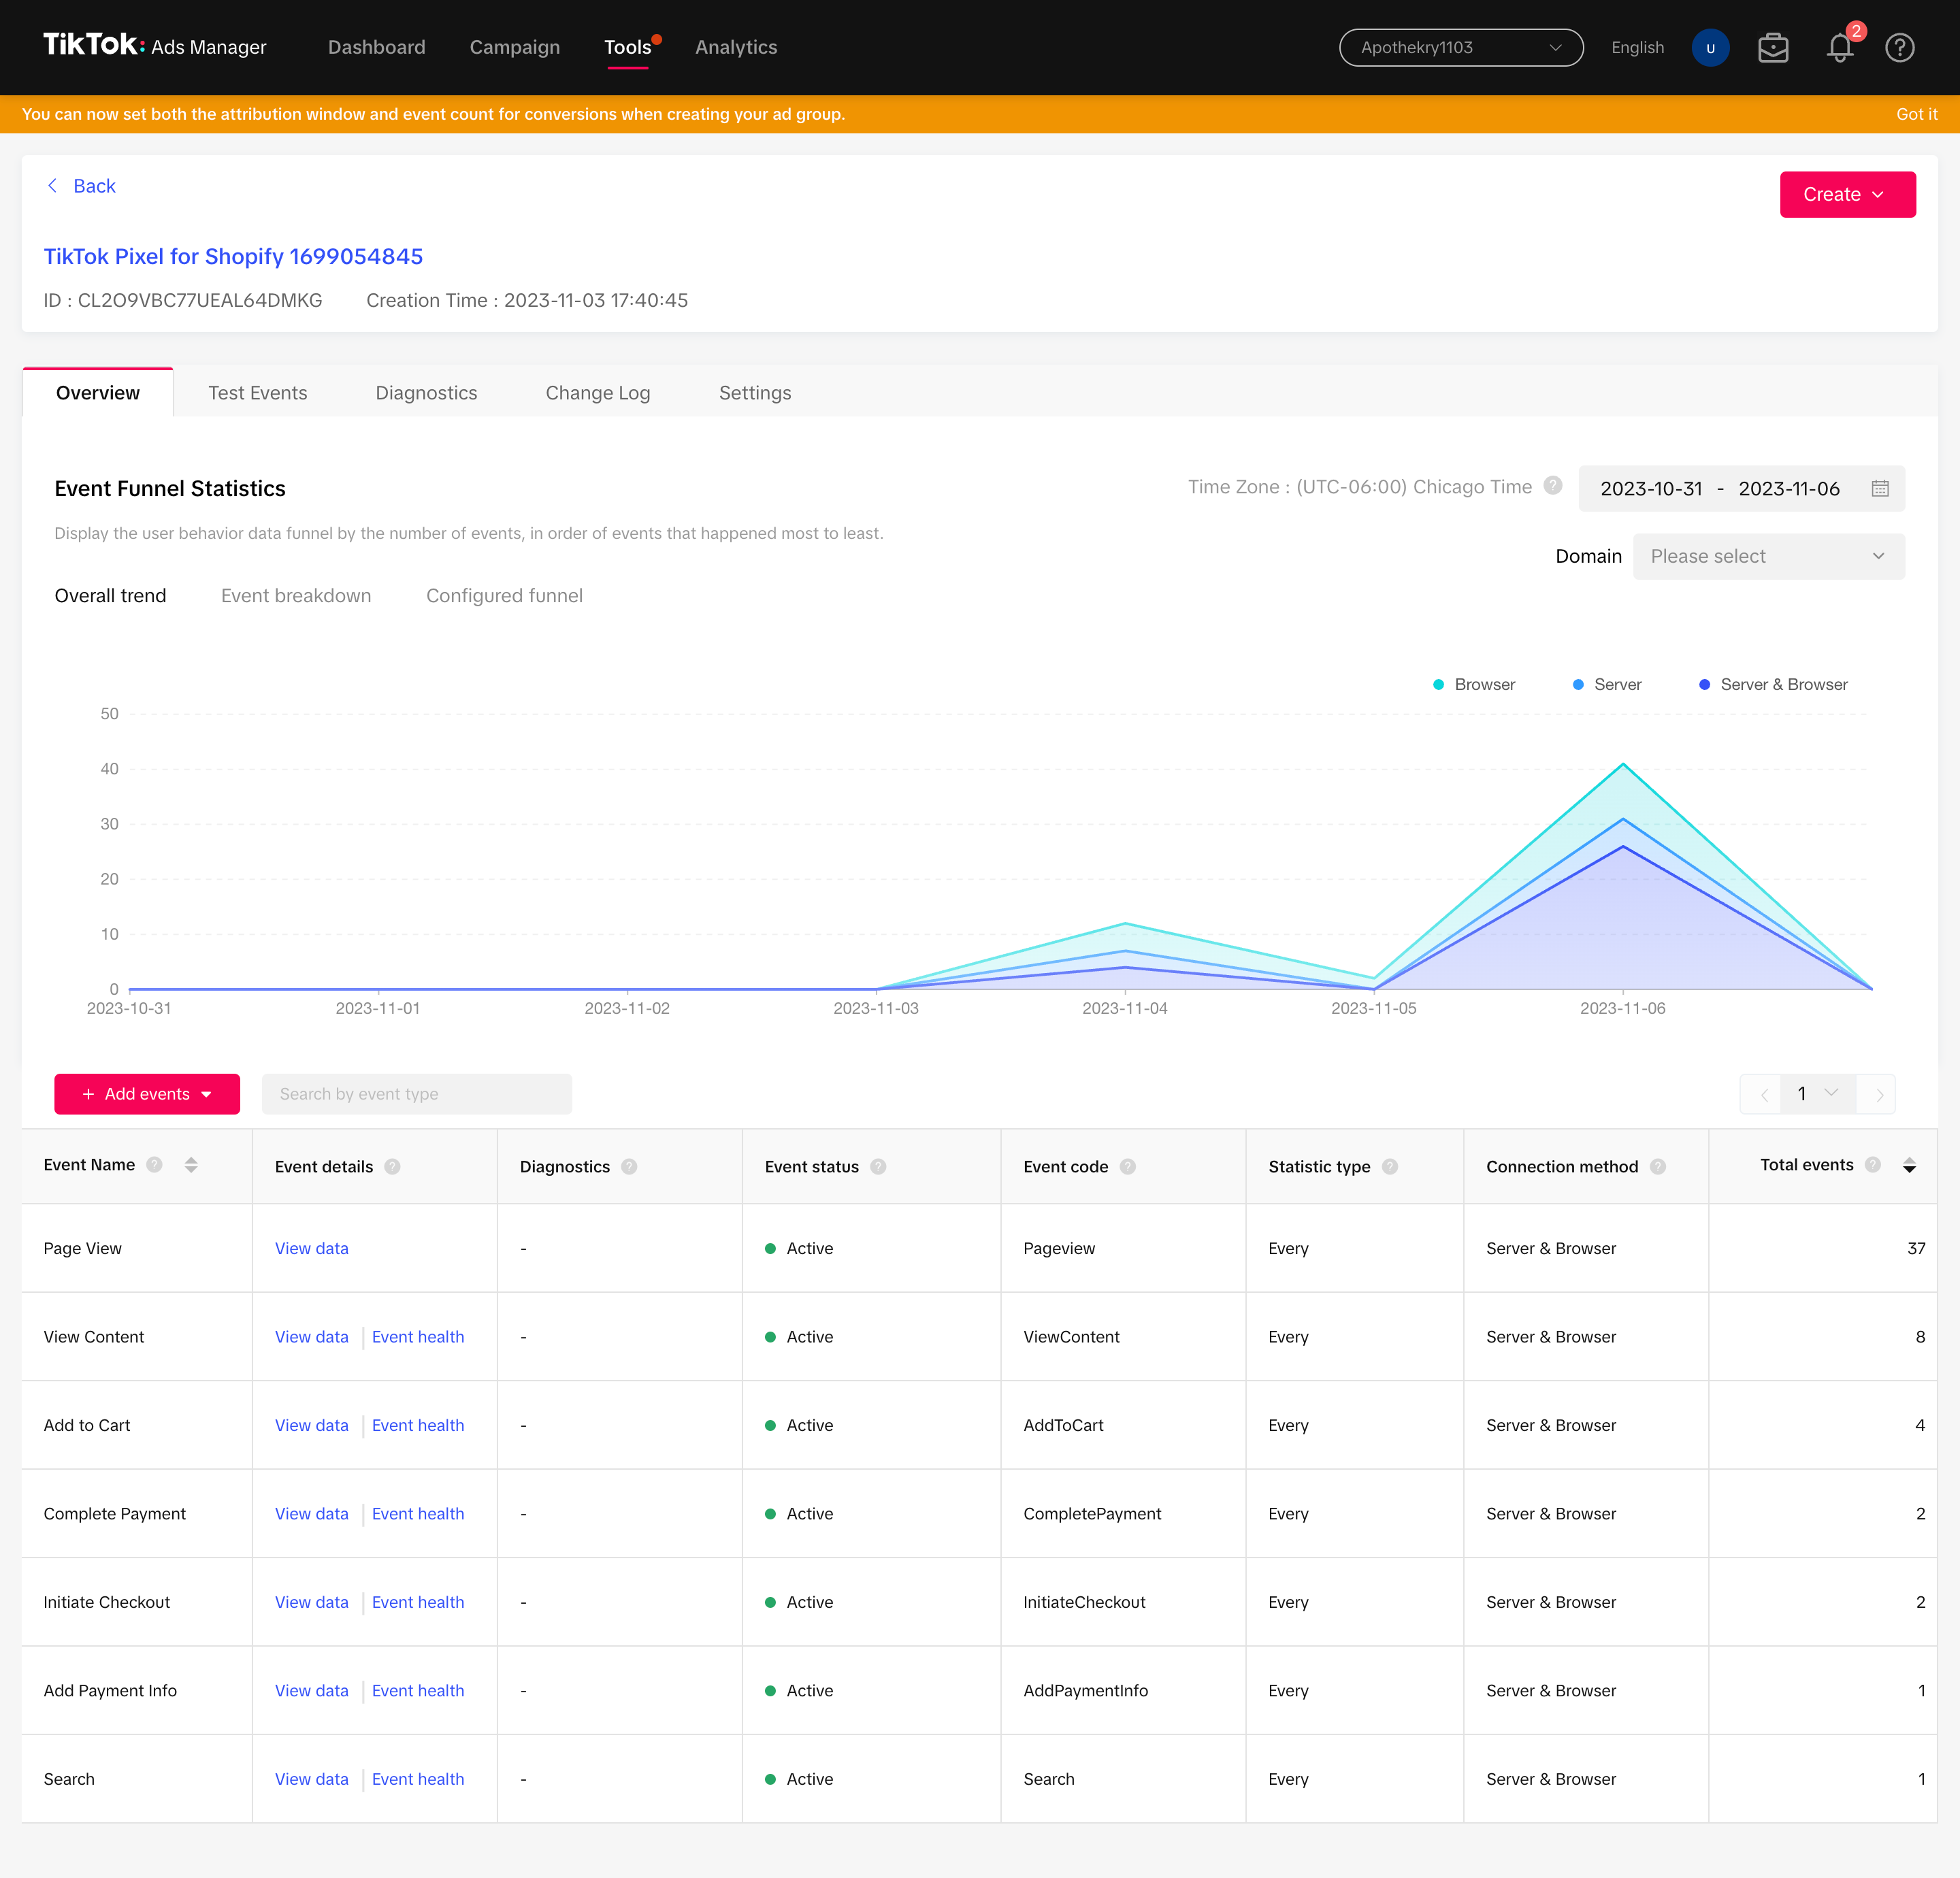Click the calendar icon in date range
This screenshot has height=1878, width=1960.
point(1880,488)
